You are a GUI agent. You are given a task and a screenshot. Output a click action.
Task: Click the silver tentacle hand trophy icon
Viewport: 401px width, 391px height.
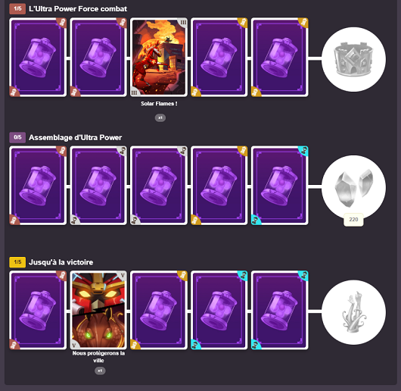coord(353,312)
